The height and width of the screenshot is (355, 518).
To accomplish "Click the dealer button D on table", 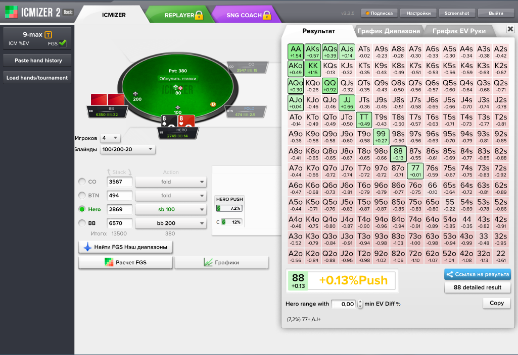I will (213, 104).
